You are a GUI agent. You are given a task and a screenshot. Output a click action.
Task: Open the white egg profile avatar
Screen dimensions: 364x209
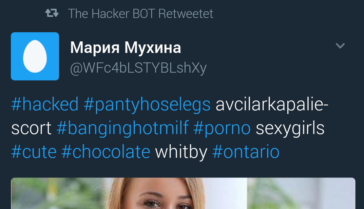click(35, 56)
